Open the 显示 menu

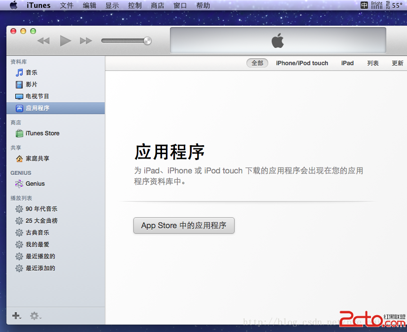[x=112, y=5]
